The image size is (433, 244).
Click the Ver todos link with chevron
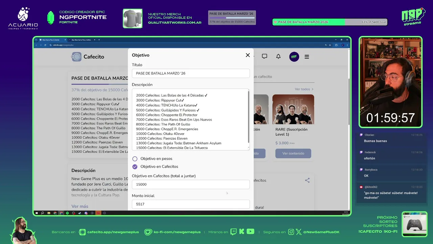point(304,89)
